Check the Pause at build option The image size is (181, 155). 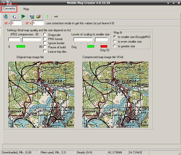click(45, 47)
